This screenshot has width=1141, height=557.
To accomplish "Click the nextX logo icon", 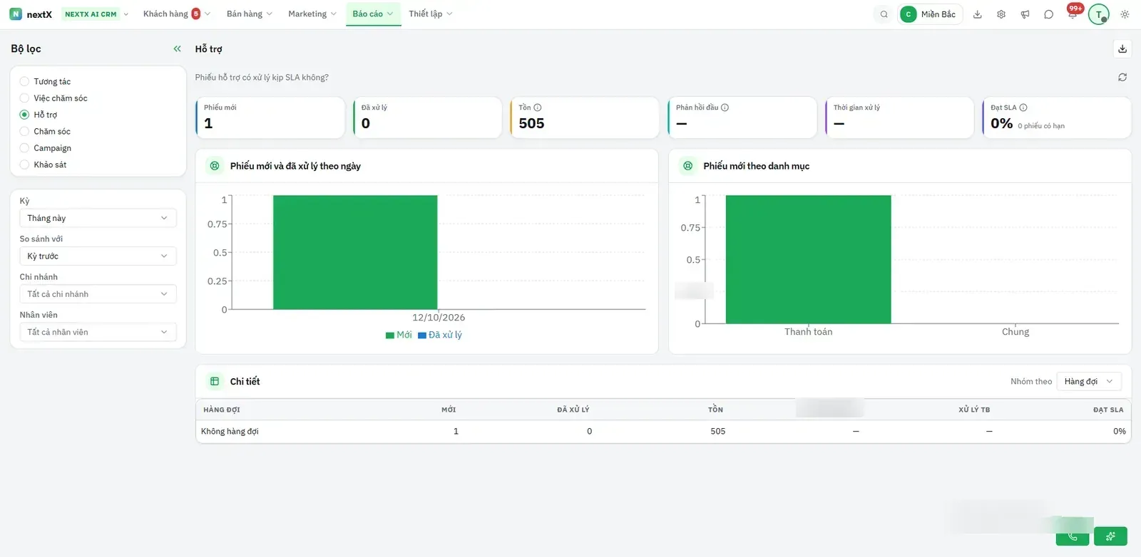I will point(16,14).
